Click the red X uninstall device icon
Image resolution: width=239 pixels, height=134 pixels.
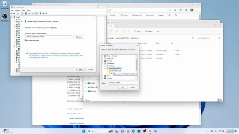tap(43, 13)
